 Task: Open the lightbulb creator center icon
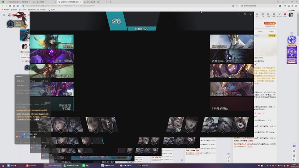coord(279,15)
